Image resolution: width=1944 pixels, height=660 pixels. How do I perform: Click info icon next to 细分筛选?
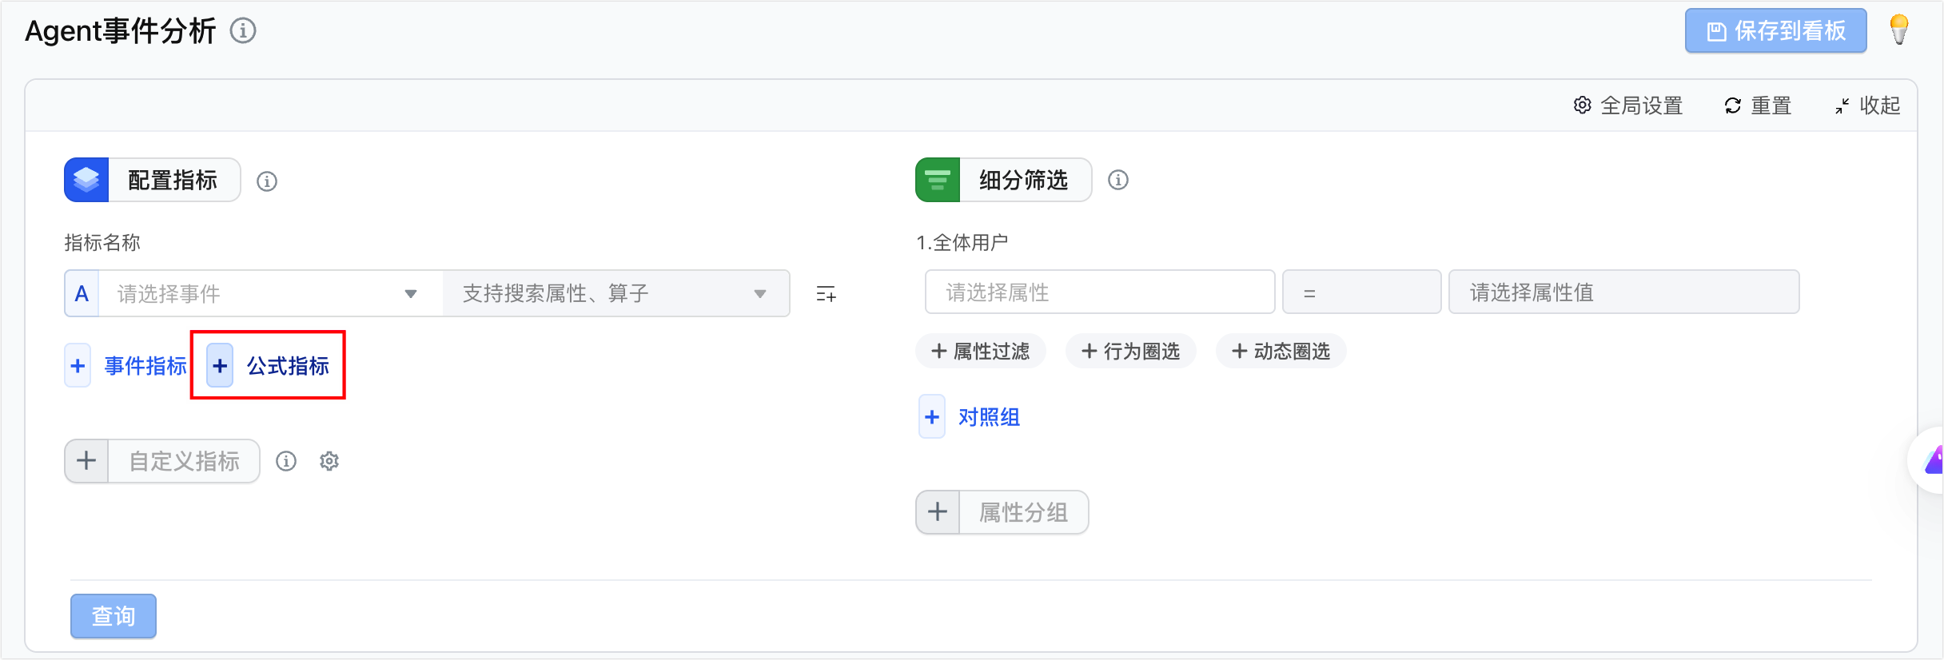[1118, 180]
